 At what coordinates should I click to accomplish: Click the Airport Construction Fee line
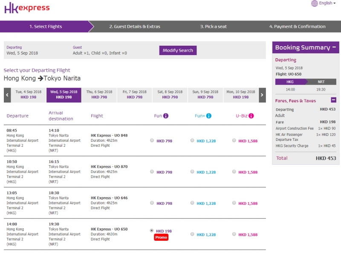306,128
